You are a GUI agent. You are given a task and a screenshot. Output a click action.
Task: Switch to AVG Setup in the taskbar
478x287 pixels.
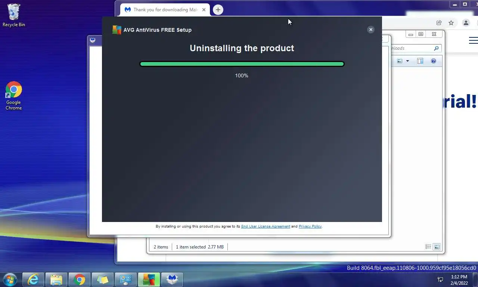pyautogui.click(x=149, y=280)
